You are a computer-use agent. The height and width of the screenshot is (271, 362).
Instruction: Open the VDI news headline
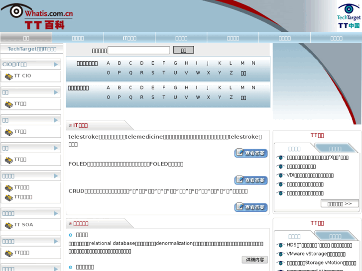pyautogui.click(x=310, y=176)
